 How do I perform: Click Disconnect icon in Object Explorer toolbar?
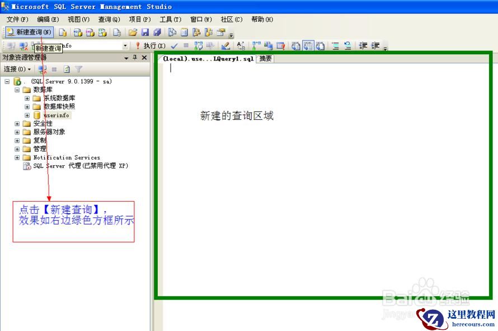coord(42,69)
